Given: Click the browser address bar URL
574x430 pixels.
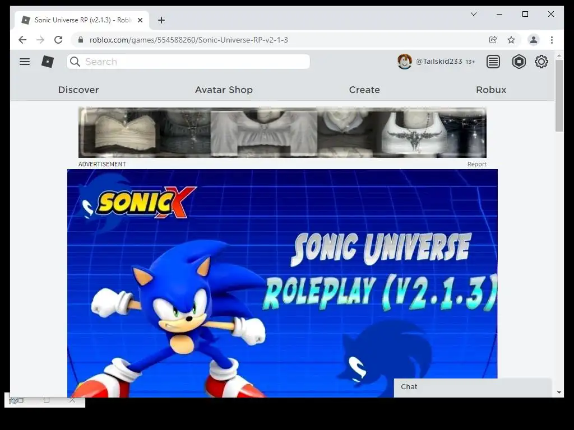Looking at the screenshot, I should coord(188,40).
